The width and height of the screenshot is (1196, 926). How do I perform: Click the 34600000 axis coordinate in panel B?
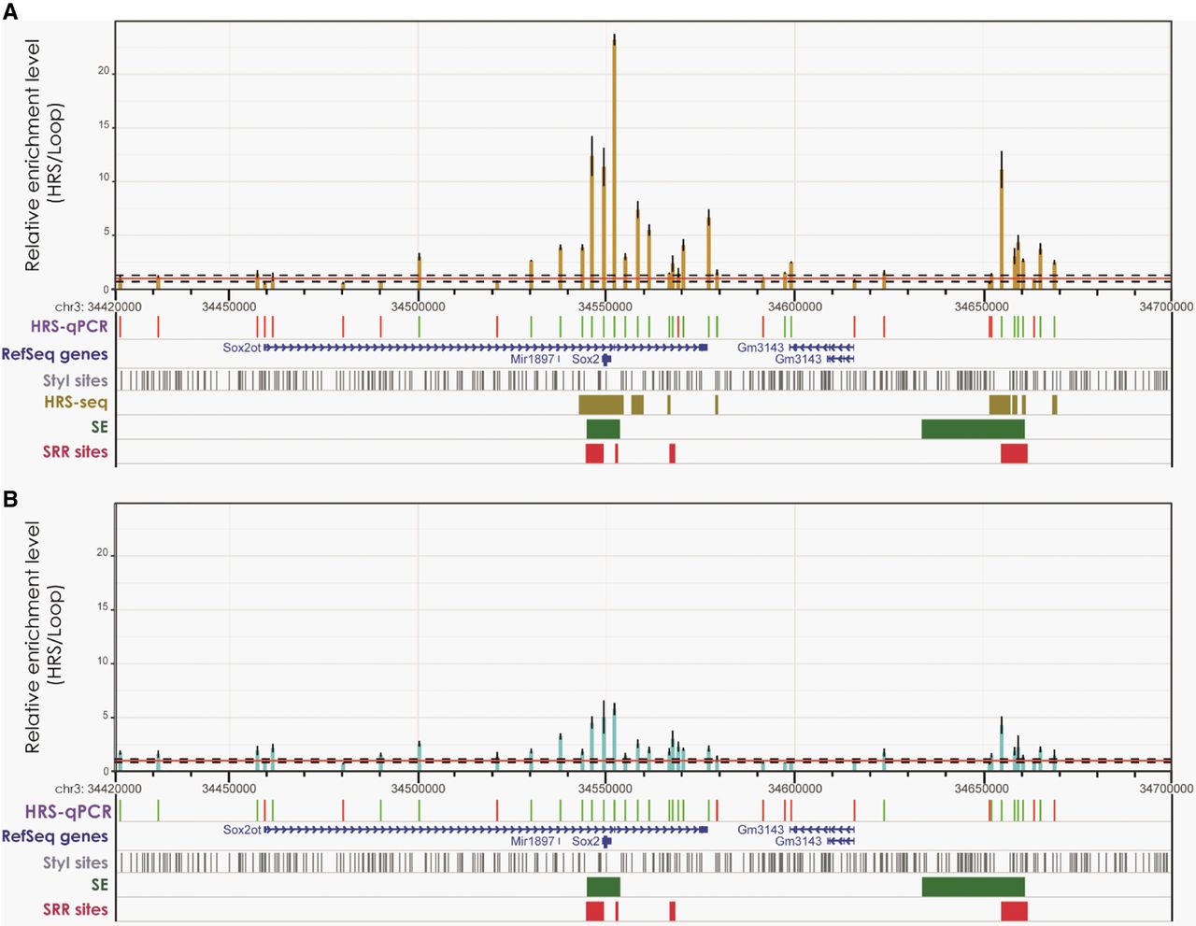[794, 789]
